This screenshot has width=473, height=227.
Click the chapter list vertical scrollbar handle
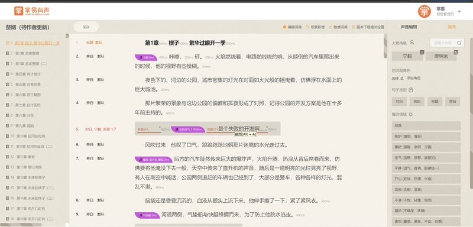[x=67, y=36]
